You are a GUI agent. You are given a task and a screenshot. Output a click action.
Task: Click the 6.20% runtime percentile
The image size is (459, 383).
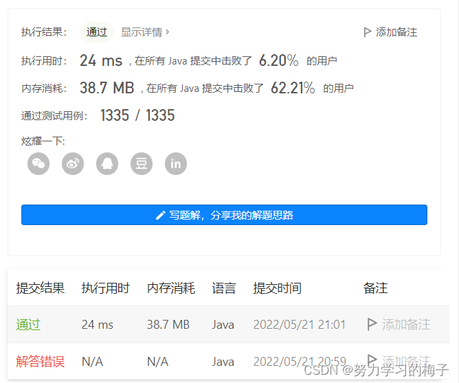point(279,60)
